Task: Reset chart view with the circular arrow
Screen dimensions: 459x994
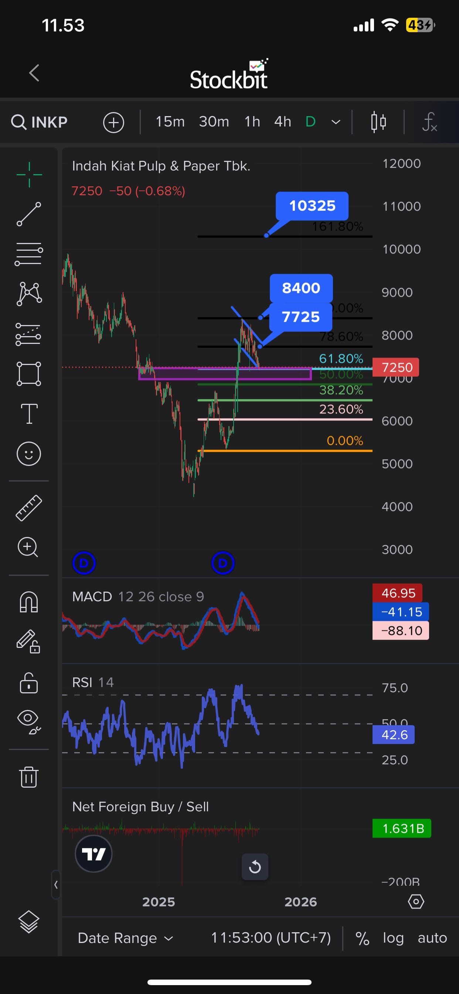Action: point(255,867)
